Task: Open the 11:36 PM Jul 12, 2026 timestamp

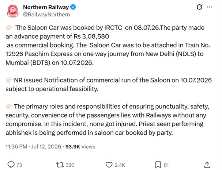Action: (33, 147)
